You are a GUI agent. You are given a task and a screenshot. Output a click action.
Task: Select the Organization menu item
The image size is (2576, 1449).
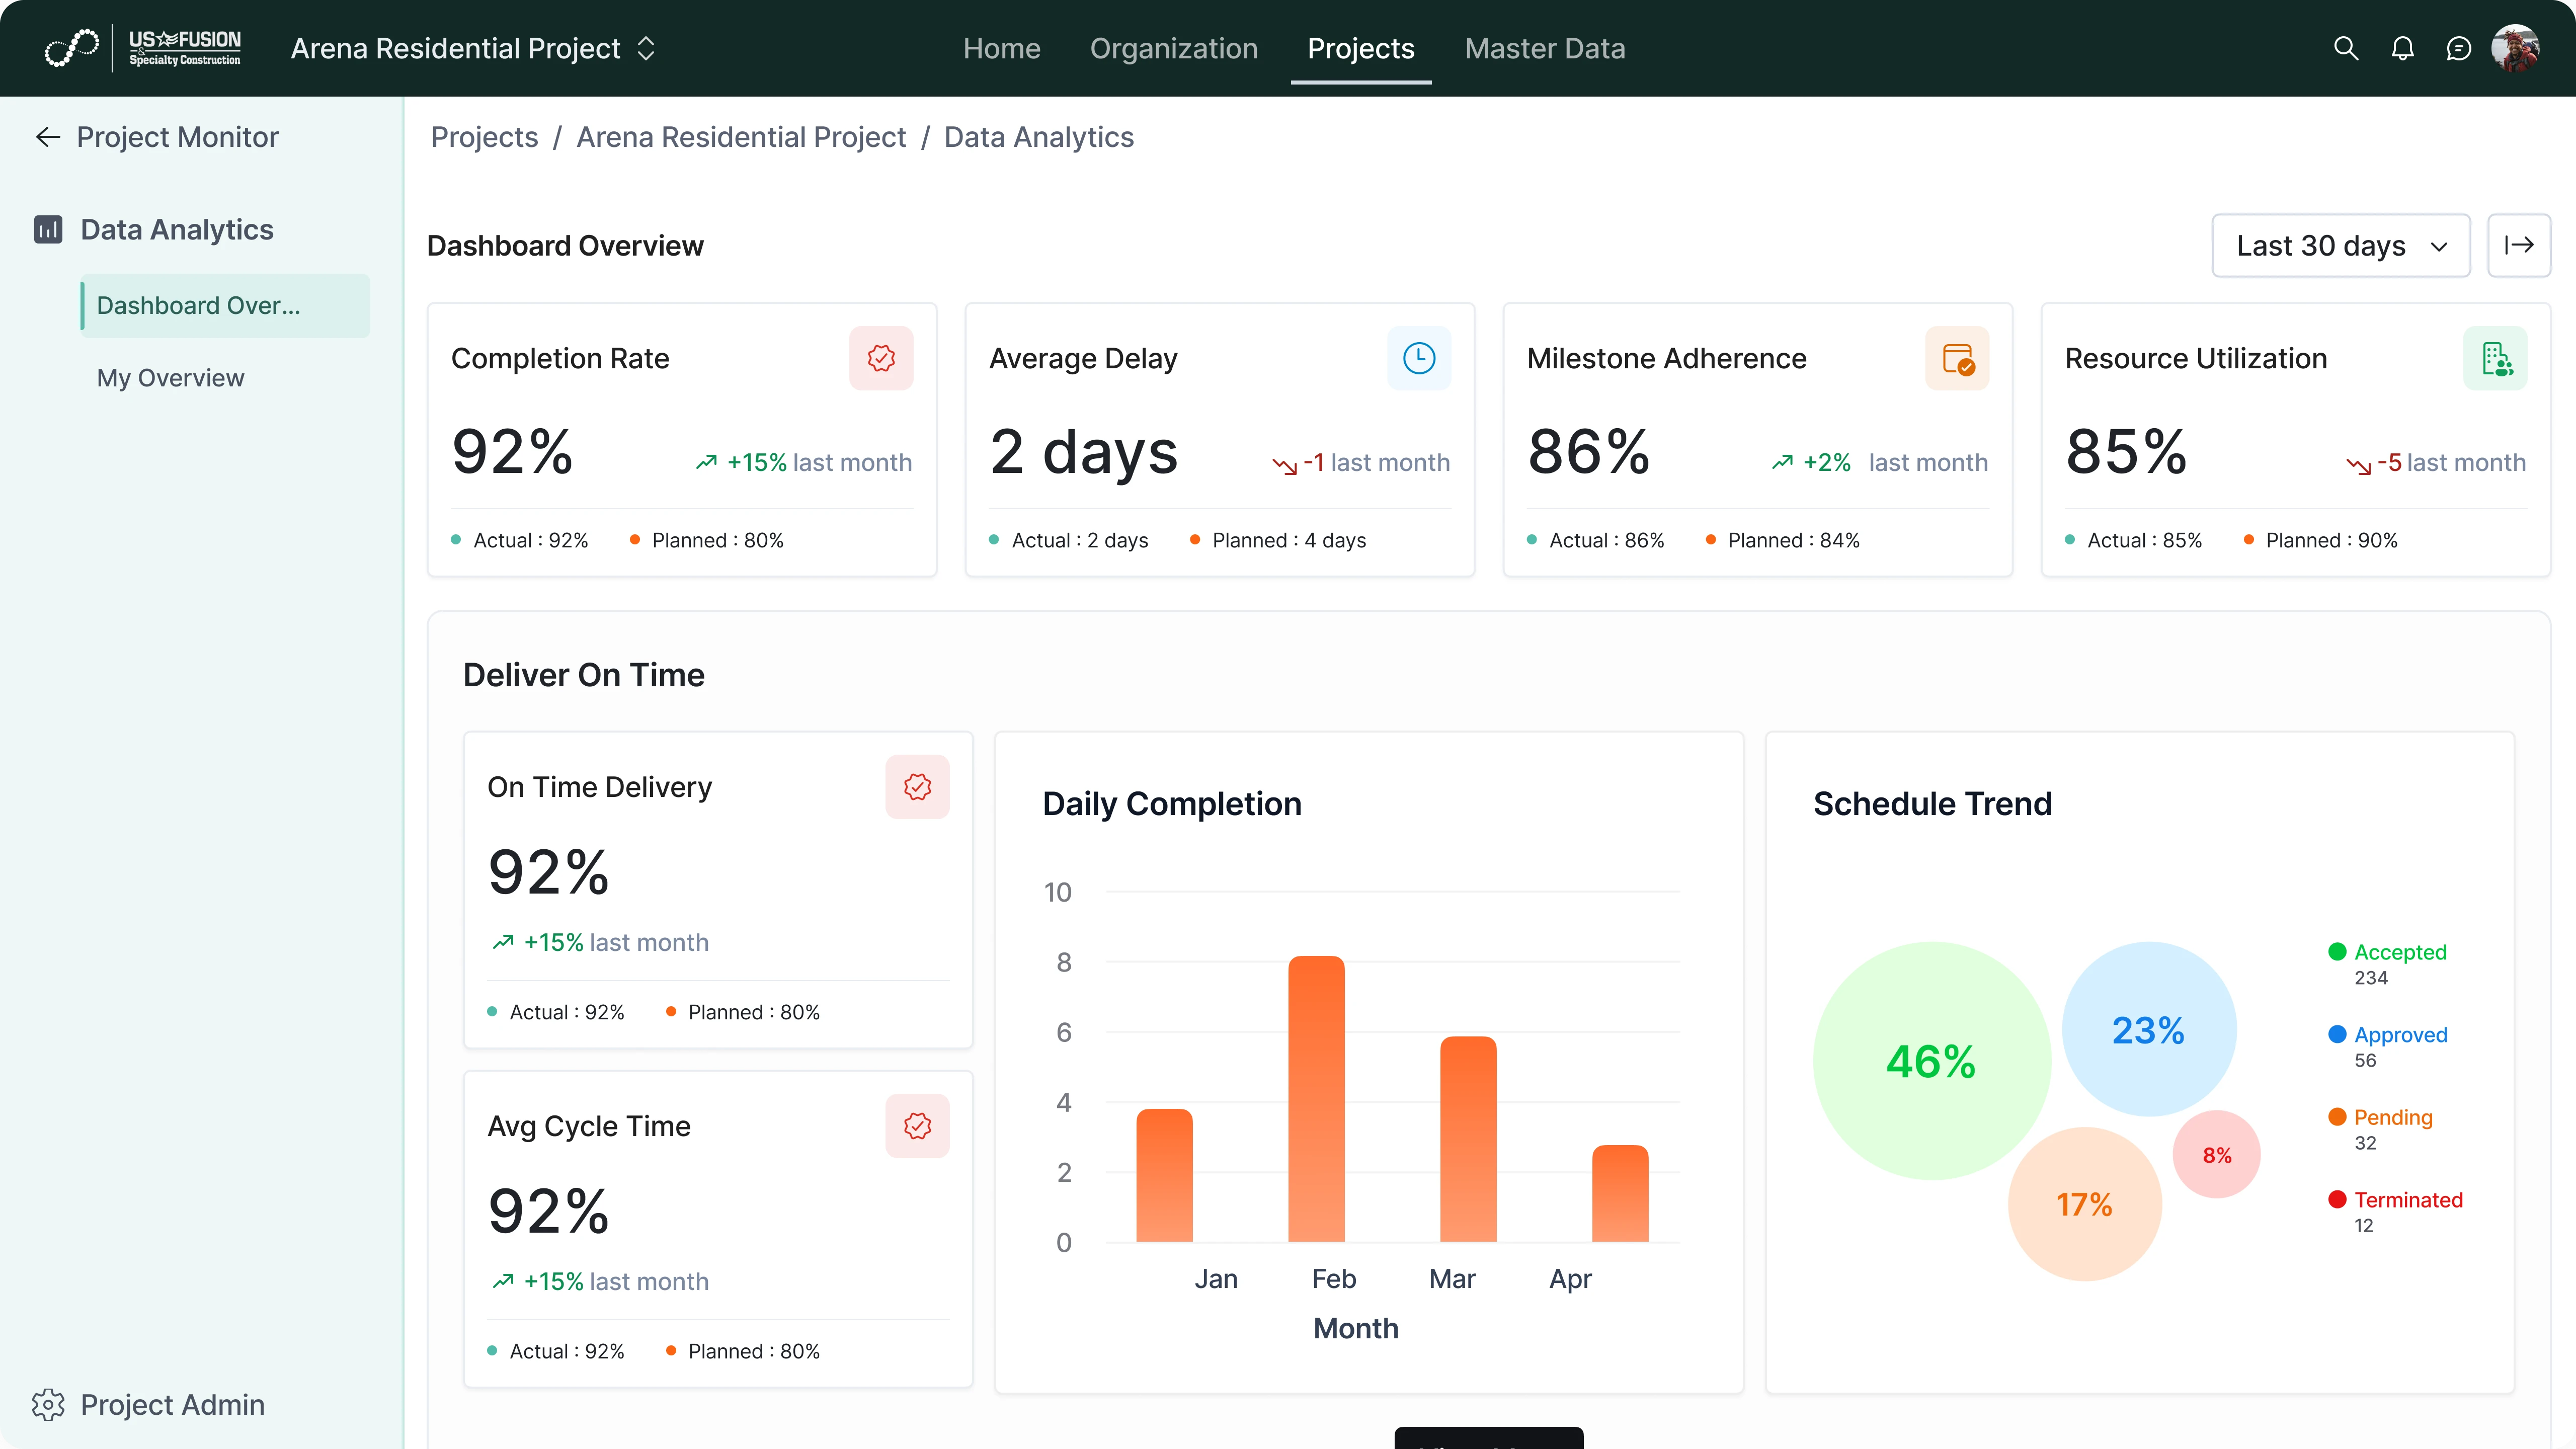(1173, 48)
